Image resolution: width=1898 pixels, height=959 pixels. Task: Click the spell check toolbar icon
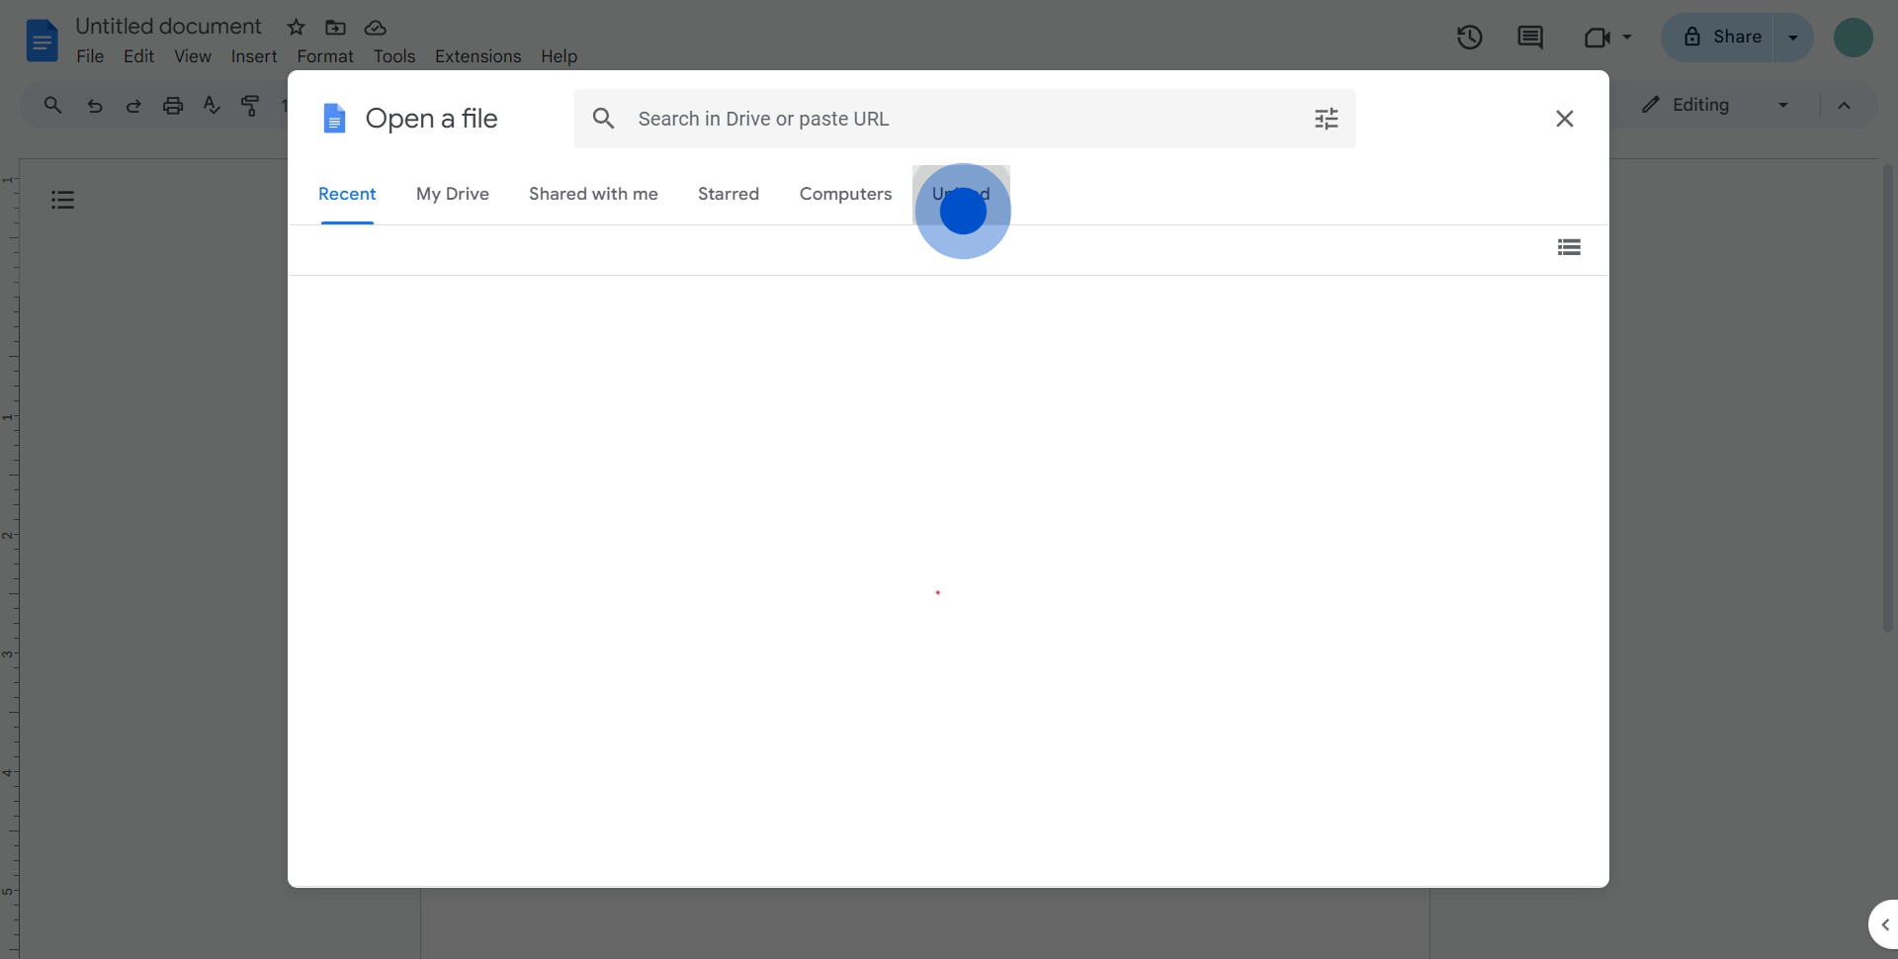coord(212,105)
